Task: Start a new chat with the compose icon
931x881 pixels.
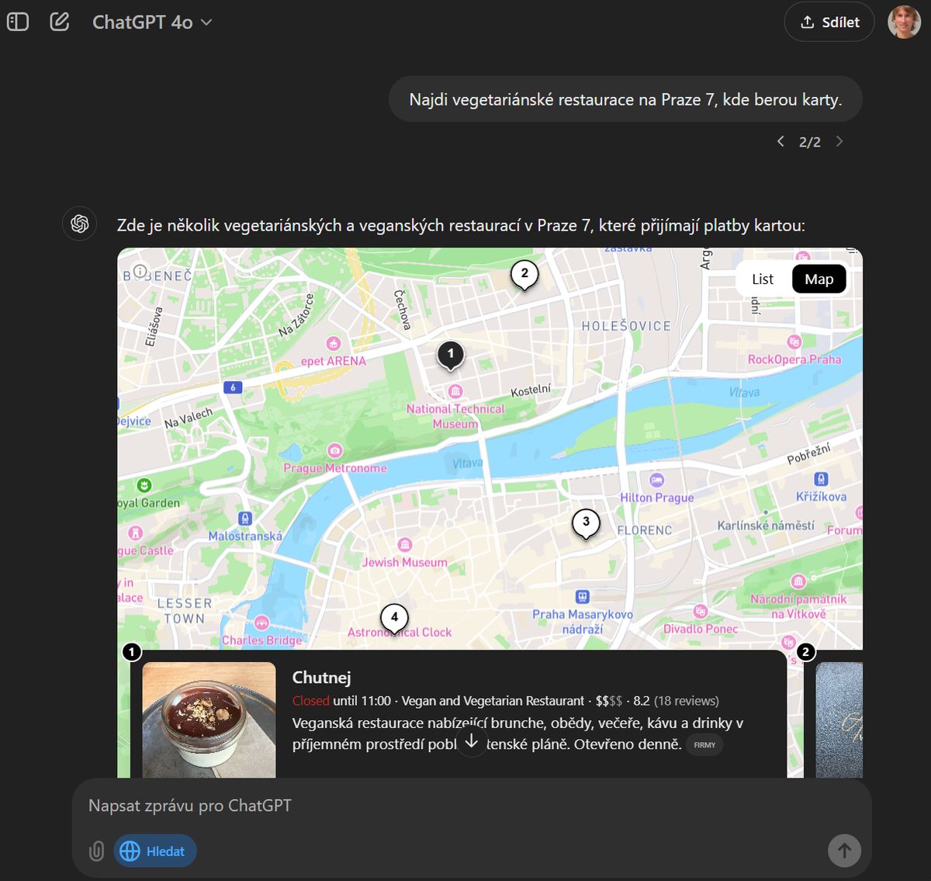Action: tap(60, 22)
